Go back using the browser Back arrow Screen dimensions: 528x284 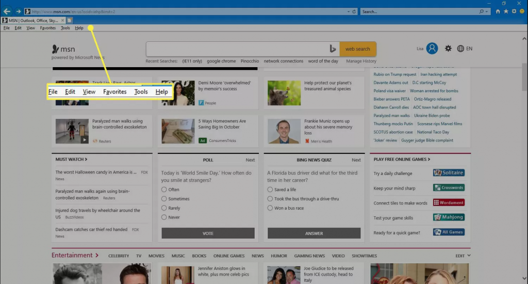[x=7, y=11]
